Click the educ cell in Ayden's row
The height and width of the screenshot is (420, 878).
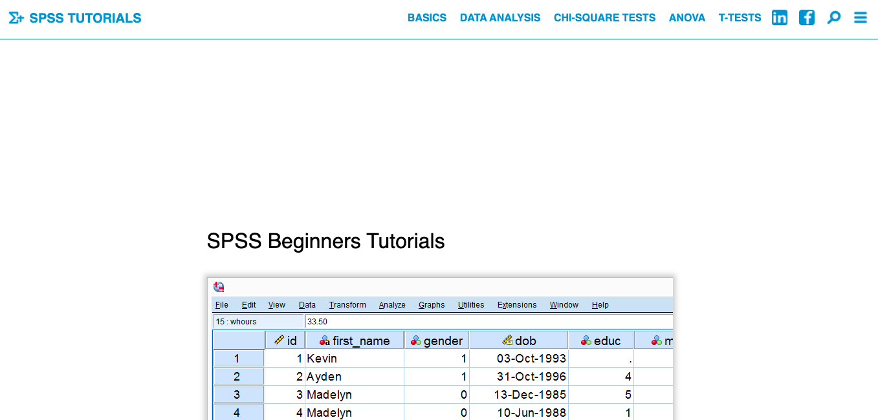(601, 377)
